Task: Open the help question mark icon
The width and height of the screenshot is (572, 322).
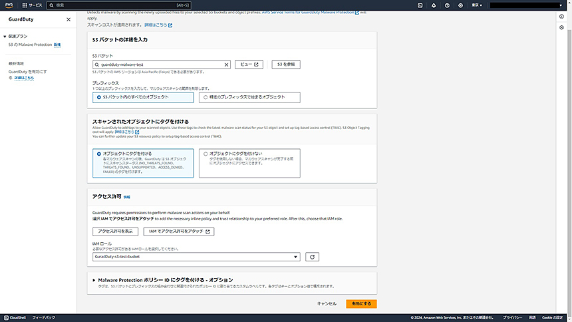Action: pos(447,5)
